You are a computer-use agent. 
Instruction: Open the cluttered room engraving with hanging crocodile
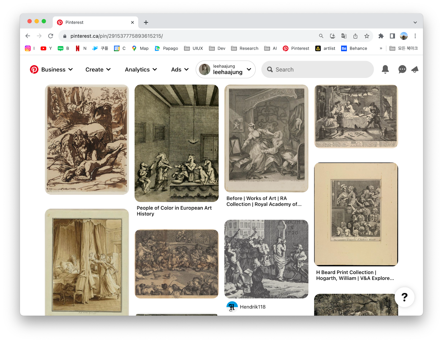(x=356, y=116)
